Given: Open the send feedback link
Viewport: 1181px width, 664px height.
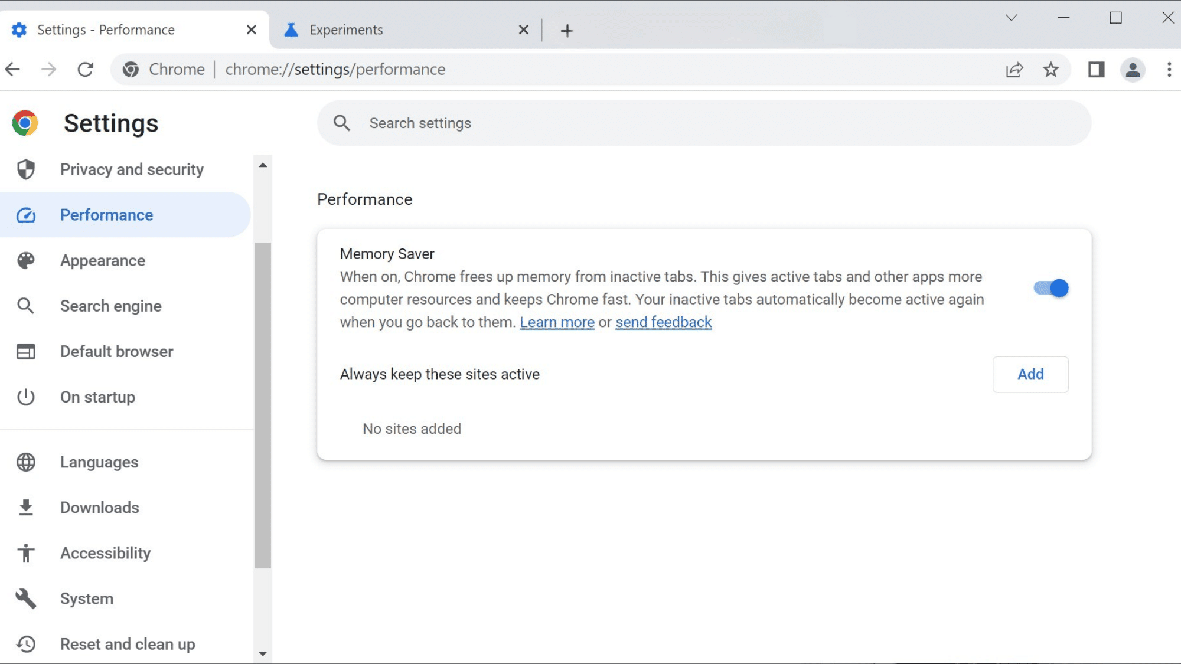Looking at the screenshot, I should 663,322.
